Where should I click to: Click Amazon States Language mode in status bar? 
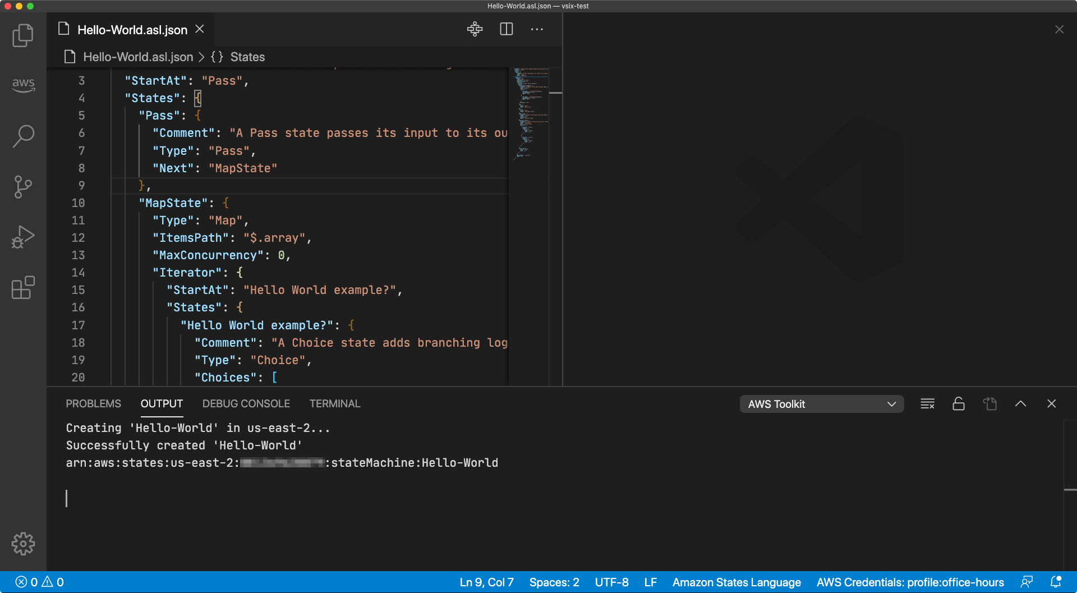pos(736,582)
